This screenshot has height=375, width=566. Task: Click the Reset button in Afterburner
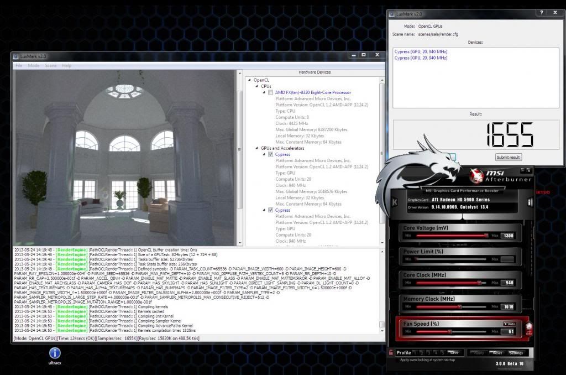click(x=496, y=353)
